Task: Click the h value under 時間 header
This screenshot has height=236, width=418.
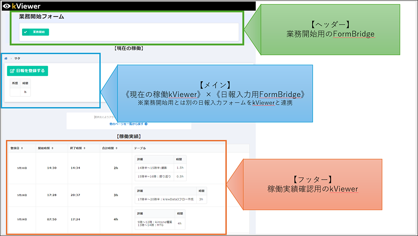Action: (25, 92)
